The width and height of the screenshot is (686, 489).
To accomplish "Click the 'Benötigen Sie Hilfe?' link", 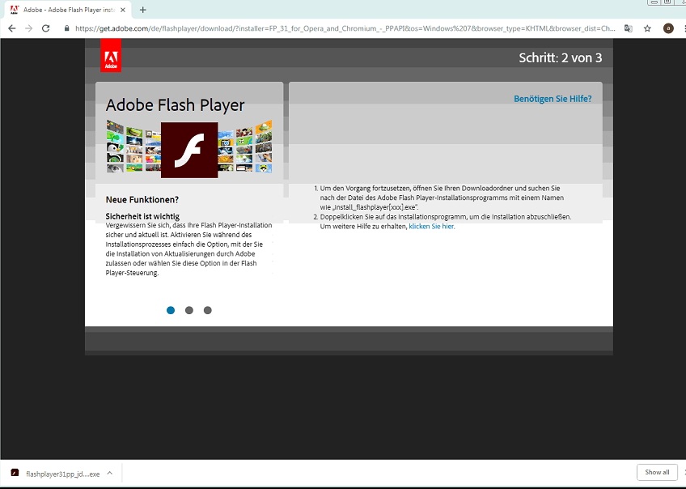I will tap(553, 97).
